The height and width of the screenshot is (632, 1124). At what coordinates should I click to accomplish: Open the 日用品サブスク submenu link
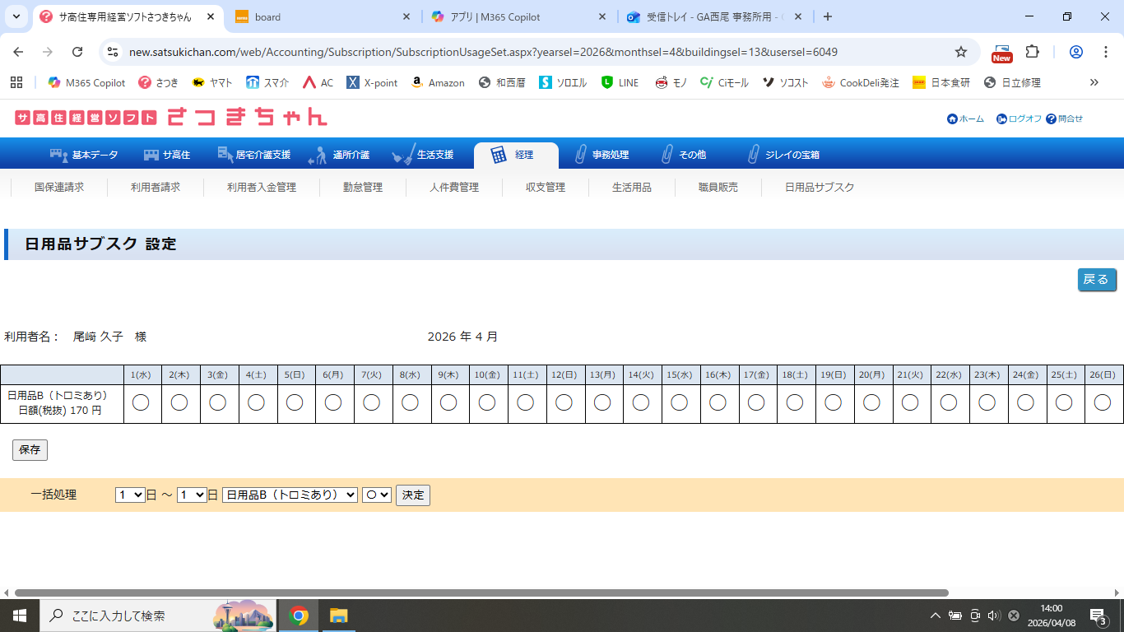(x=819, y=188)
